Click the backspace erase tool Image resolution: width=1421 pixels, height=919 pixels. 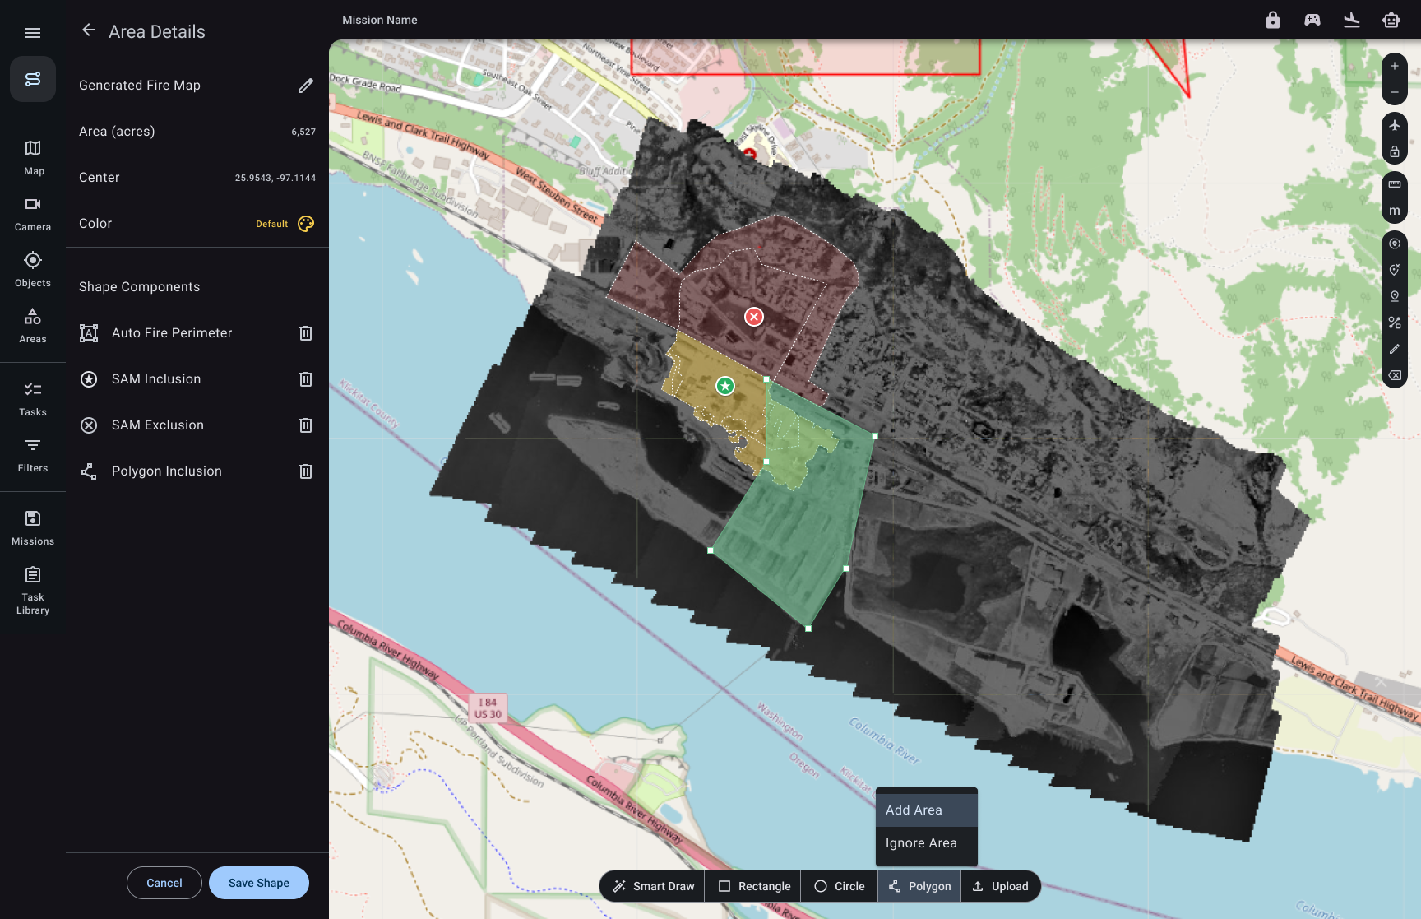[1395, 375]
